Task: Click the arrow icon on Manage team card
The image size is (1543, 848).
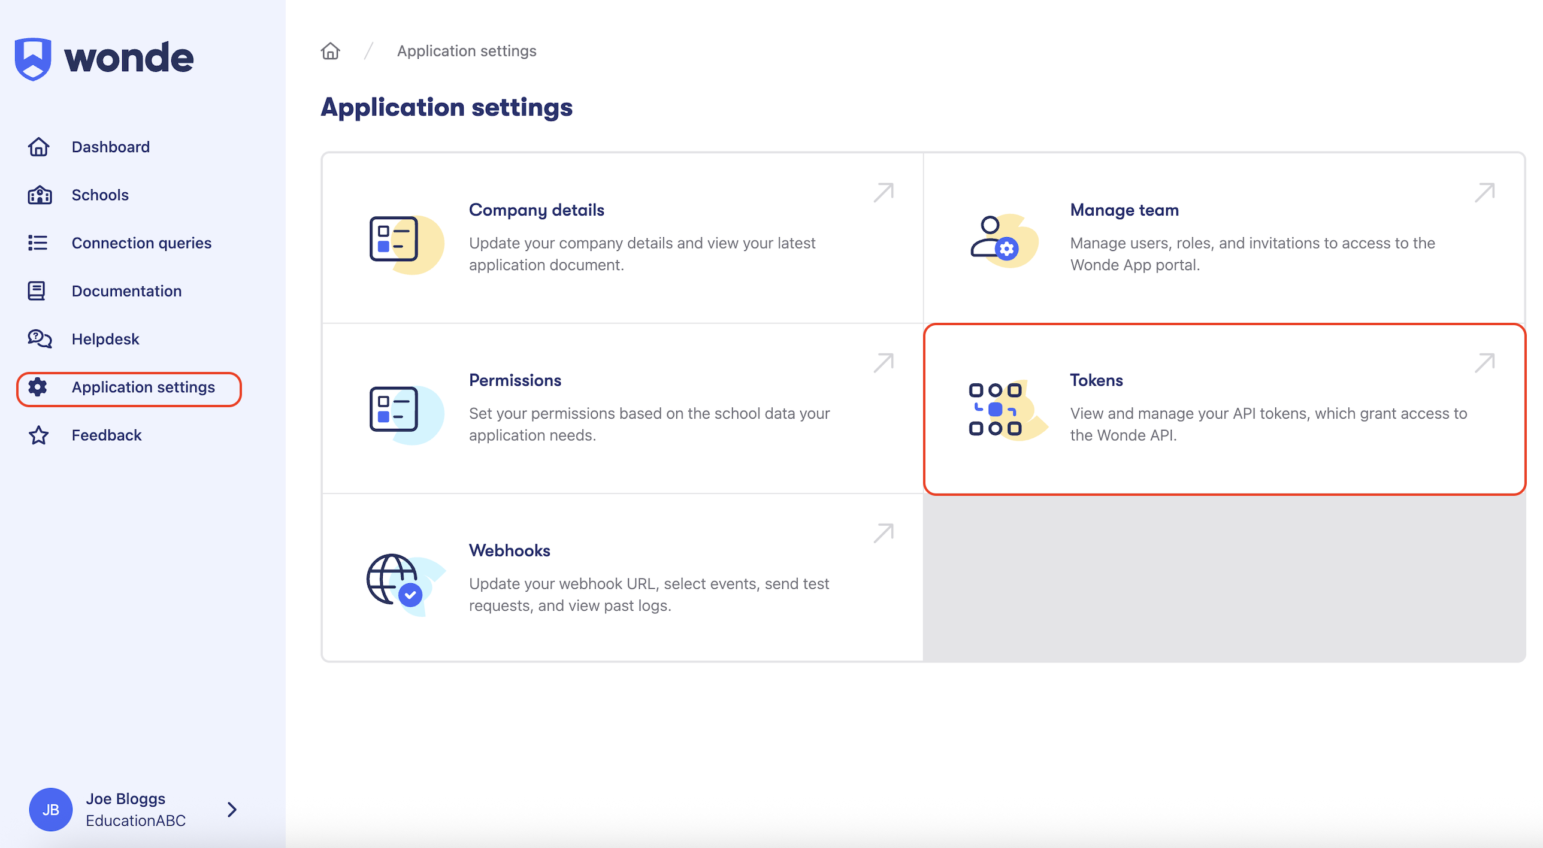Action: click(x=1484, y=192)
